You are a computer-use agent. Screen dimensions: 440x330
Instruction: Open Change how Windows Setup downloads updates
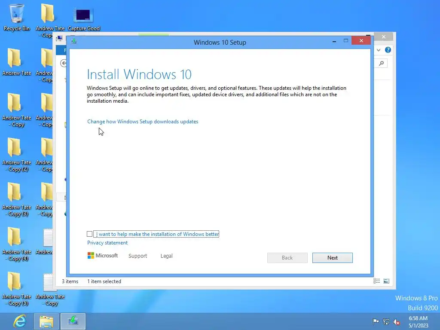[x=143, y=122]
